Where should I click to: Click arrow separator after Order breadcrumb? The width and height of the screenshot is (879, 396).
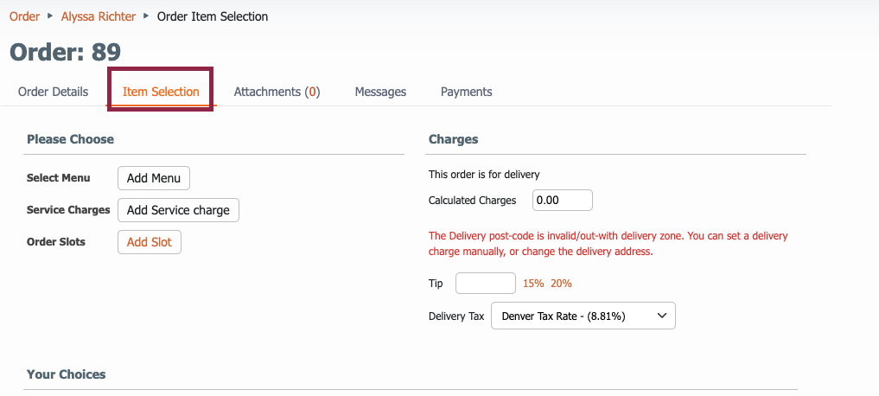(50, 16)
